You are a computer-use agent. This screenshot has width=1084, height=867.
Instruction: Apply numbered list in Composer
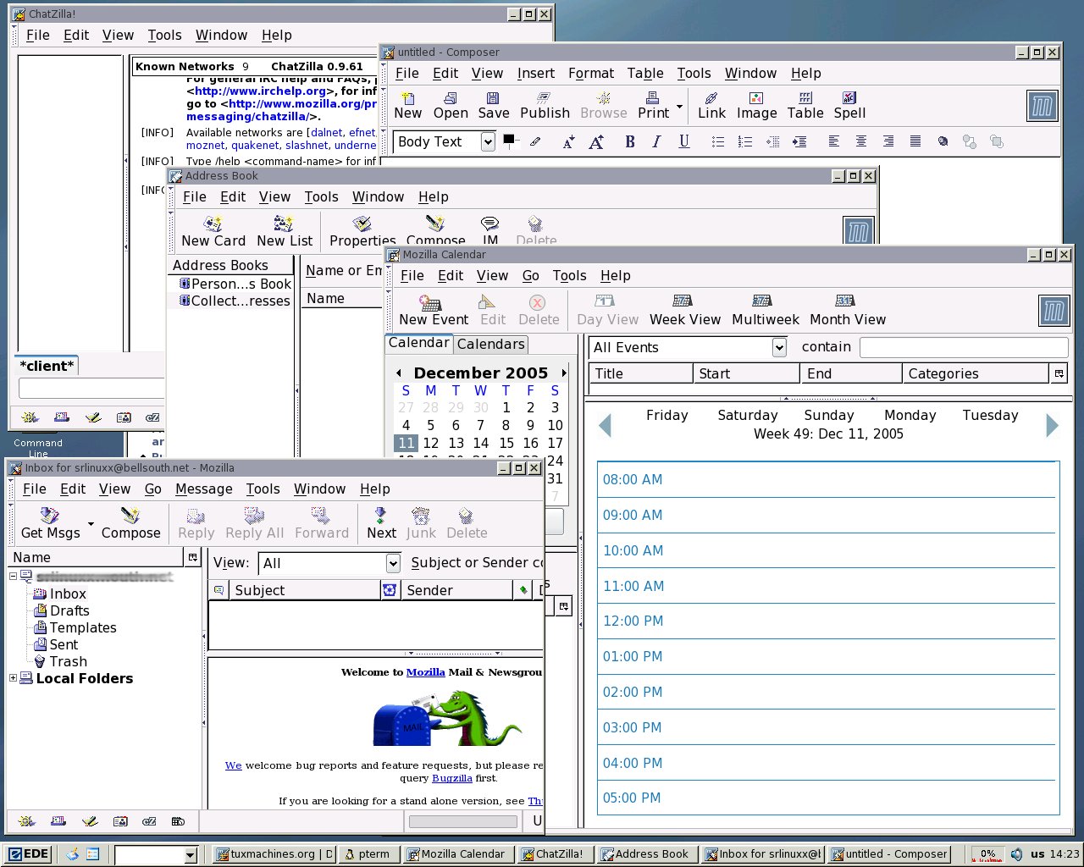pos(745,141)
